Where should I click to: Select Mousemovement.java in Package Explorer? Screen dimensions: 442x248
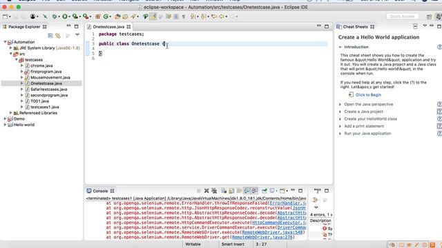point(50,77)
